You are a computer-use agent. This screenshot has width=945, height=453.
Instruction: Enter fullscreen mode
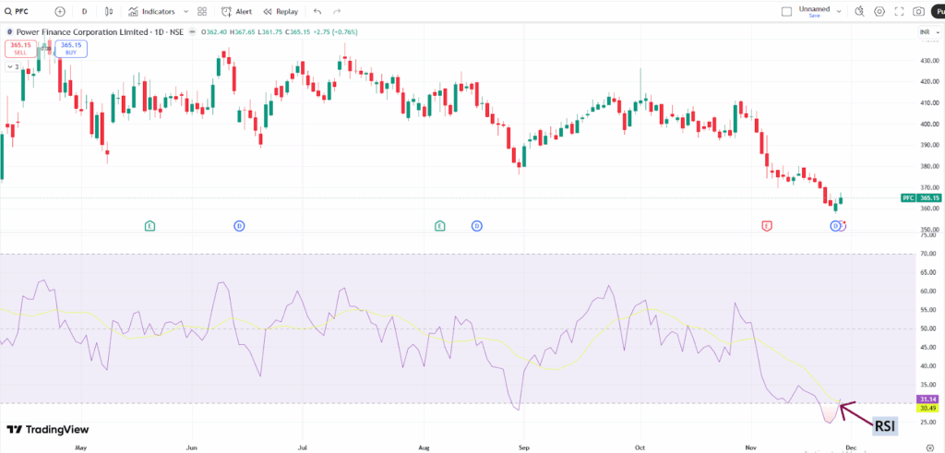point(899,12)
